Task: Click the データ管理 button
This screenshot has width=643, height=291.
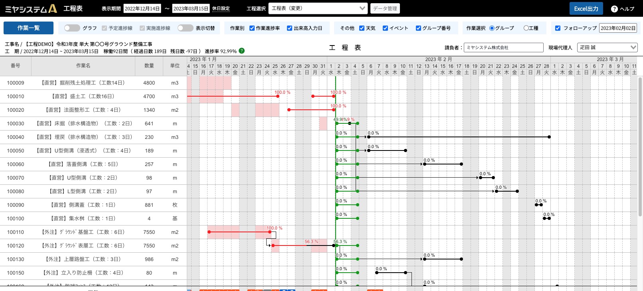Action: coord(385,8)
